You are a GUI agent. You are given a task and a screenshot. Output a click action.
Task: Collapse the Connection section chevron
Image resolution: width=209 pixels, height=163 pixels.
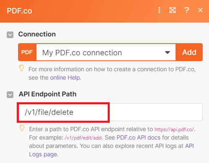(x=10, y=35)
